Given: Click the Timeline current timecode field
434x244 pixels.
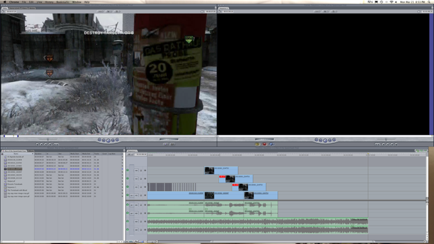Looking at the screenshot, I should click(140, 155).
